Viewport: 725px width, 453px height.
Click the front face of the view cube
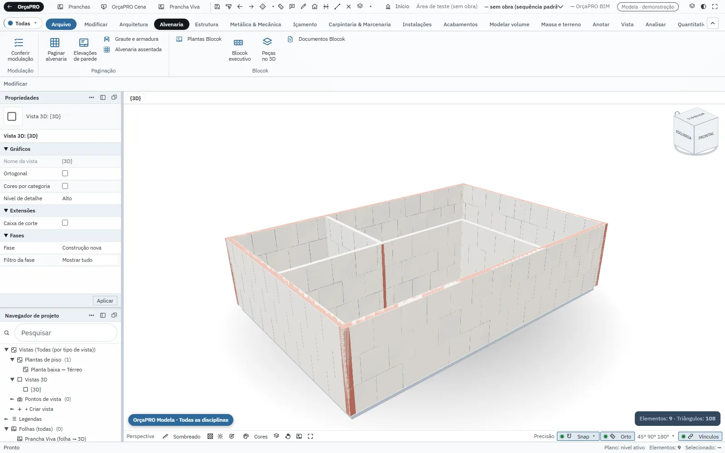tap(706, 135)
